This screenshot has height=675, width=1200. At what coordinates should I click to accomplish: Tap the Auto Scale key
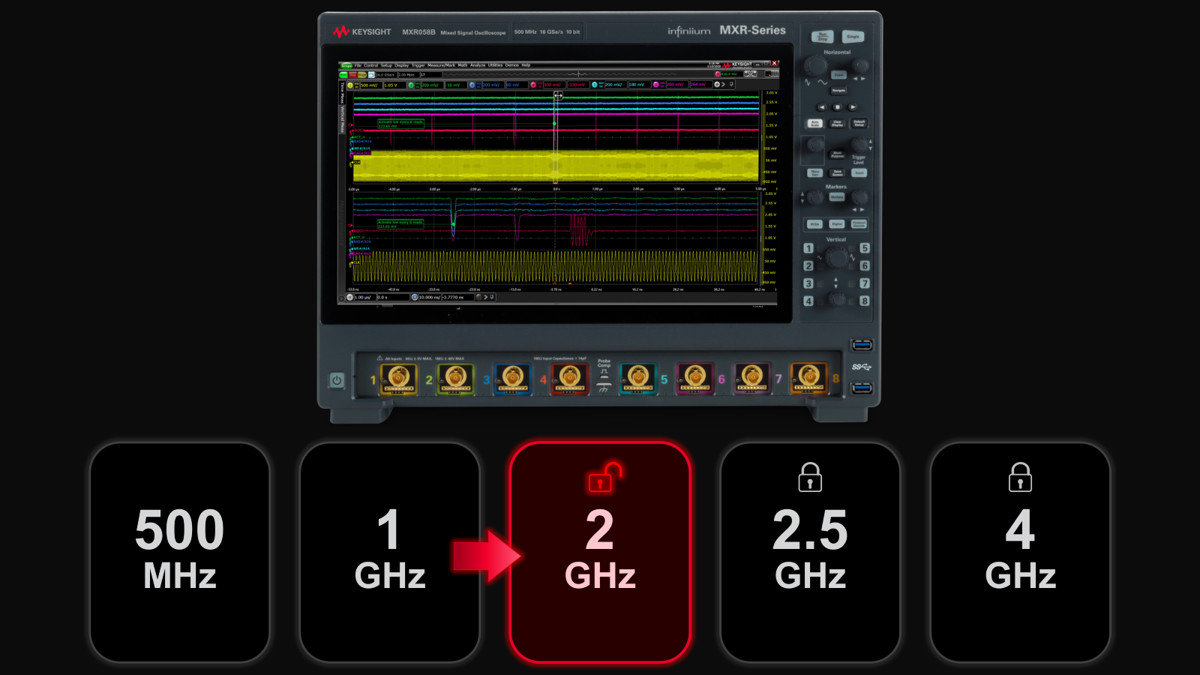(815, 123)
